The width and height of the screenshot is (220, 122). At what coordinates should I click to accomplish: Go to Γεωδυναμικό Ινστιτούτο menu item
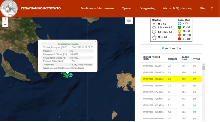point(97,8)
